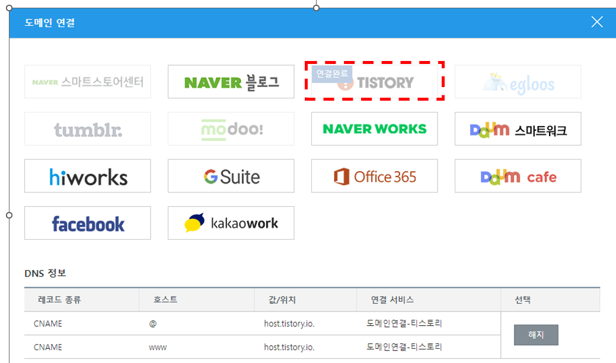Select the Daum cafe service tile
Viewport: 616px width, 363px height.
518,176
